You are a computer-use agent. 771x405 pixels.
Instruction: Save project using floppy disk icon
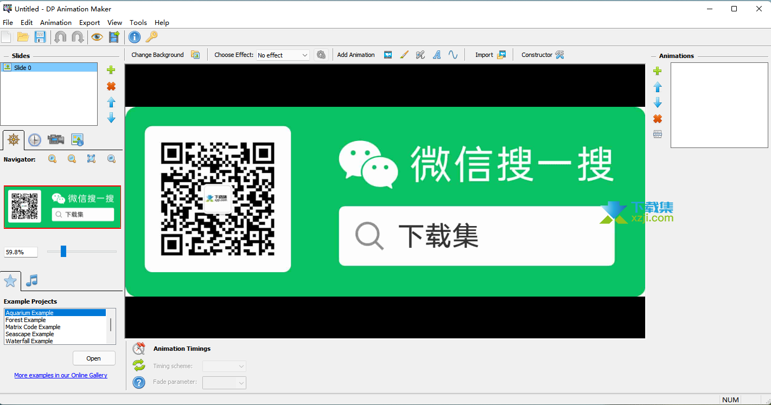[x=40, y=37]
